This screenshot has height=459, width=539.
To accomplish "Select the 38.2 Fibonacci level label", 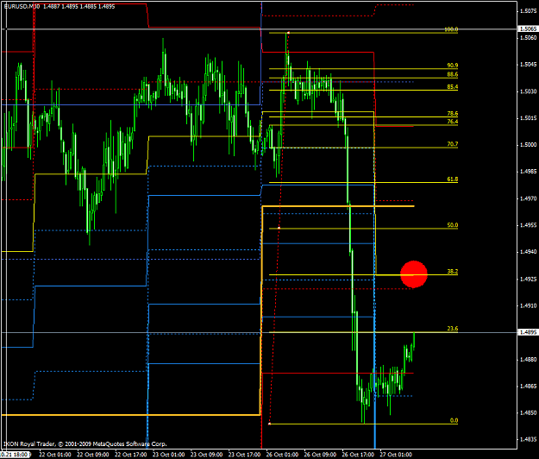I will (x=453, y=271).
